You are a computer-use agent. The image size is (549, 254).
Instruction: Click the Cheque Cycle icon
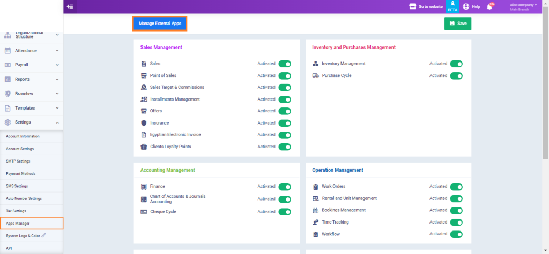144,212
